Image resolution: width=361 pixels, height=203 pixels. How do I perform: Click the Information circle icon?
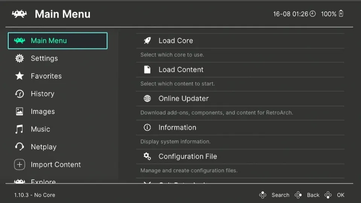147,127
